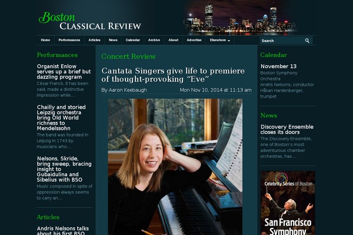353x235 pixels.
Task: Open the November 13 calendar entry
Action: [278, 66]
